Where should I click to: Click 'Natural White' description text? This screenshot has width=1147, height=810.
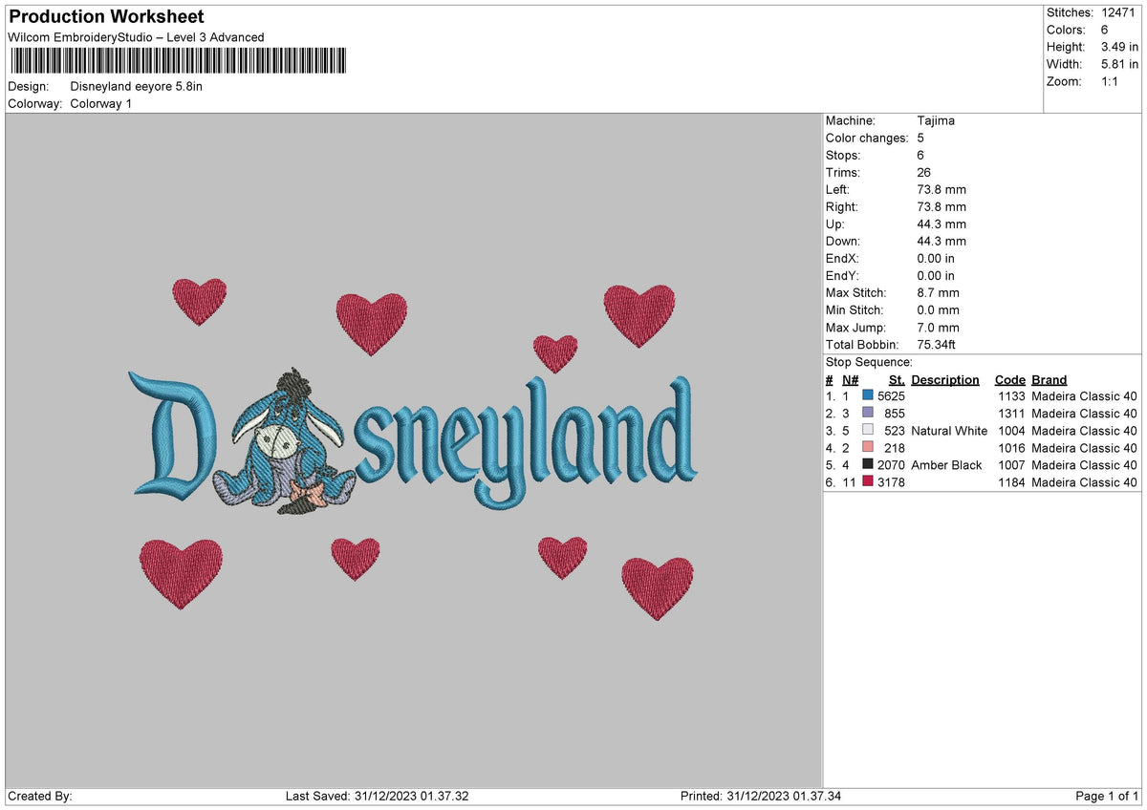click(x=950, y=430)
